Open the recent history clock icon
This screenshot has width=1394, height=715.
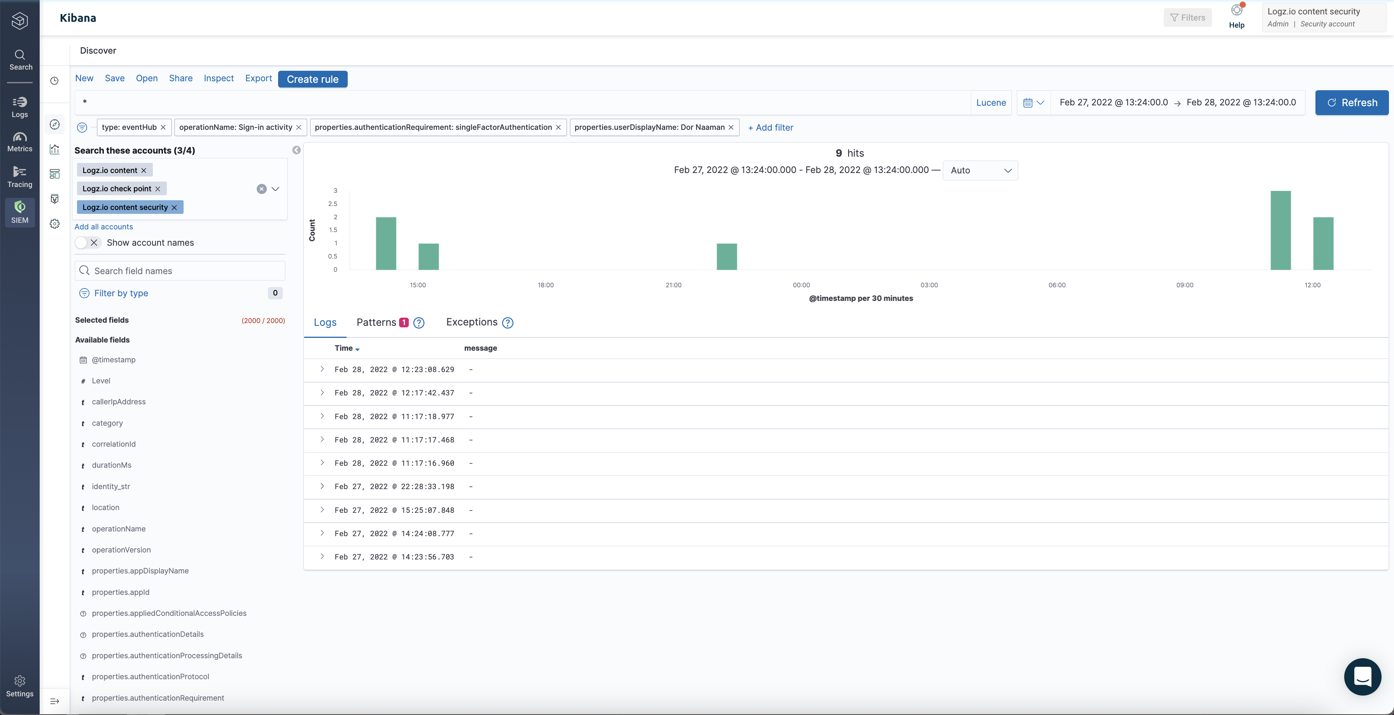click(x=55, y=80)
